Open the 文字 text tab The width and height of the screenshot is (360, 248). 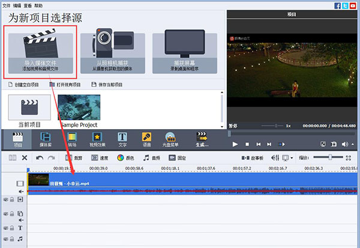click(x=122, y=139)
